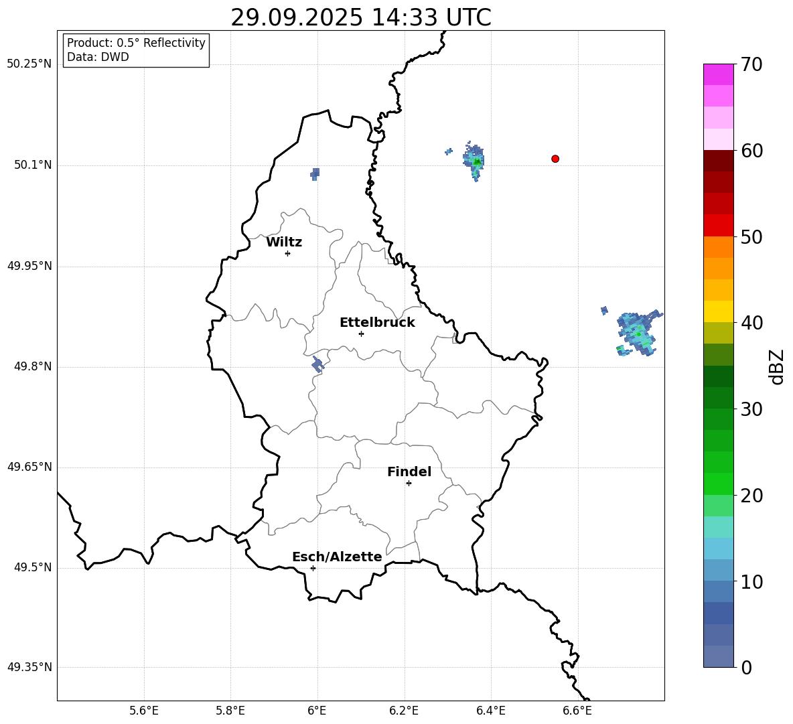This screenshot has width=793, height=724.
Task: Click the small radar echo at 6°E north of Wiltz
Action: point(315,174)
